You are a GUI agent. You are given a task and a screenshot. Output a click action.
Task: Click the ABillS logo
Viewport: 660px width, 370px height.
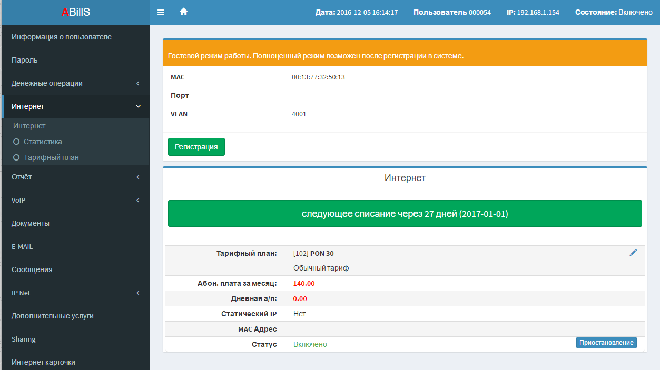[x=76, y=12]
